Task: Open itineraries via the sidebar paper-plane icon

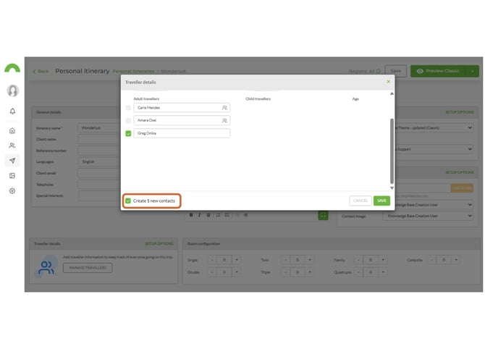Action: click(12, 160)
